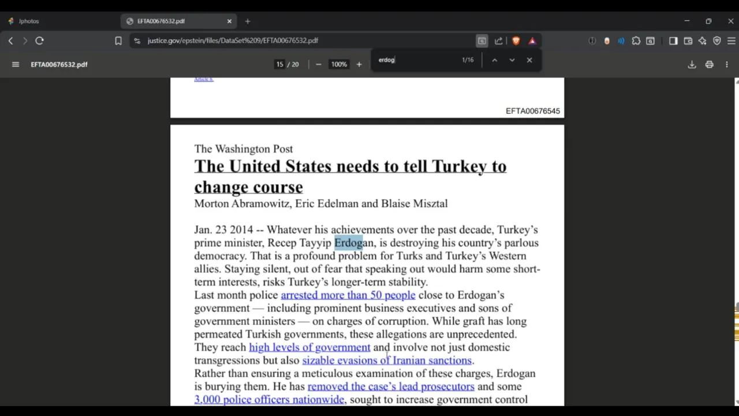Click 'removed the case's lead prosecutors' link

391,387
